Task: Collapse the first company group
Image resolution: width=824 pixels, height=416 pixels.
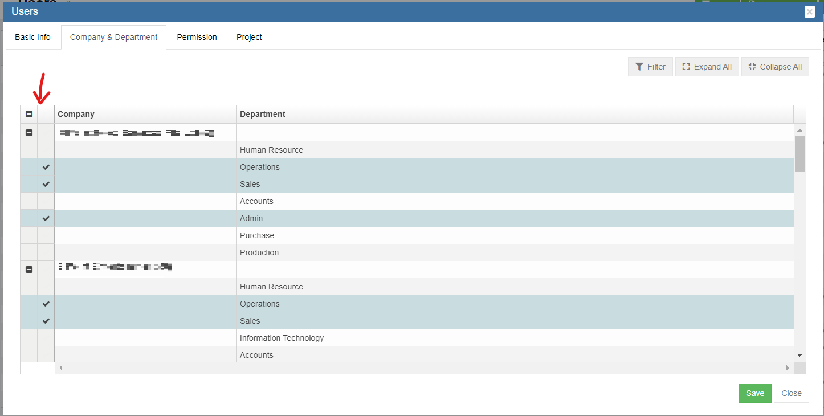Action: (x=29, y=133)
